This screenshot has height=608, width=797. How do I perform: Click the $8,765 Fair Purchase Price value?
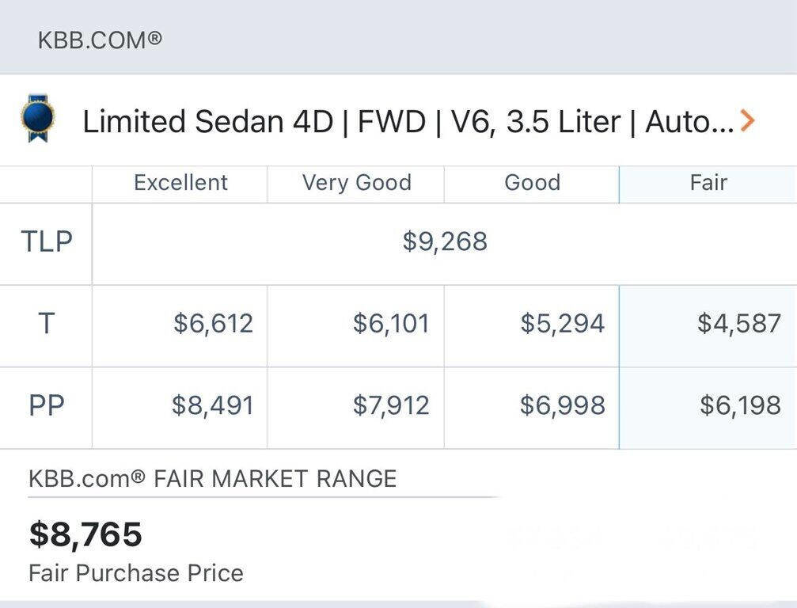85,534
